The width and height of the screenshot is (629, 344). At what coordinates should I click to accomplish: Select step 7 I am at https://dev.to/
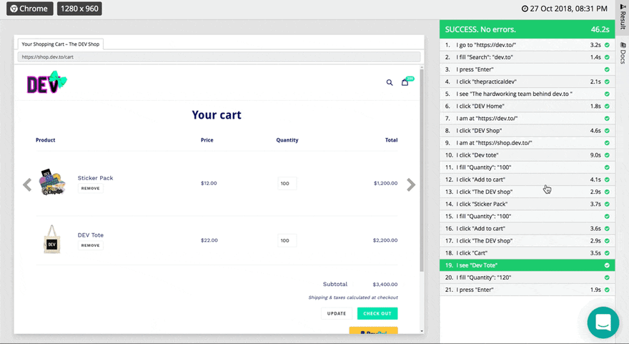[x=527, y=119]
